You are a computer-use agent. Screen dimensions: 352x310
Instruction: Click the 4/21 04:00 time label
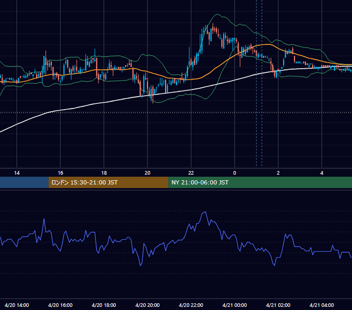[x=321, y=305]
